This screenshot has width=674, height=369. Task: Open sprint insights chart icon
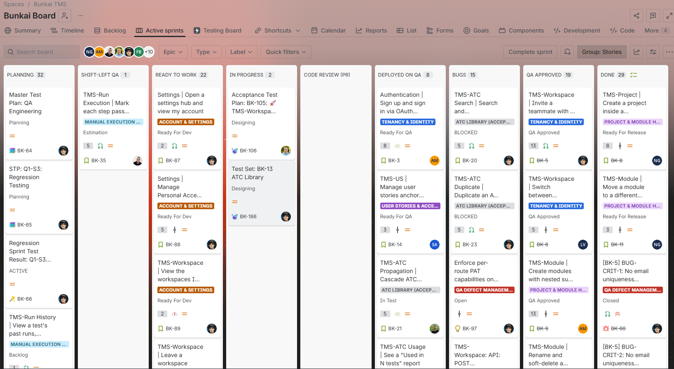637,52
